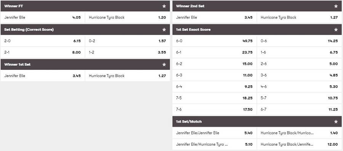Choose 1-2 set betting at 3.55
The image size is (343, 151).
(x=128, y=52)
